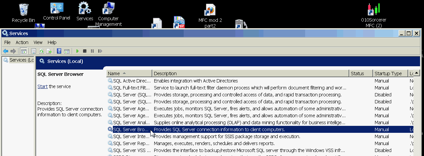
Task: Click the Forward arrow in Services toolbar
Action: [x=13, y=51]
